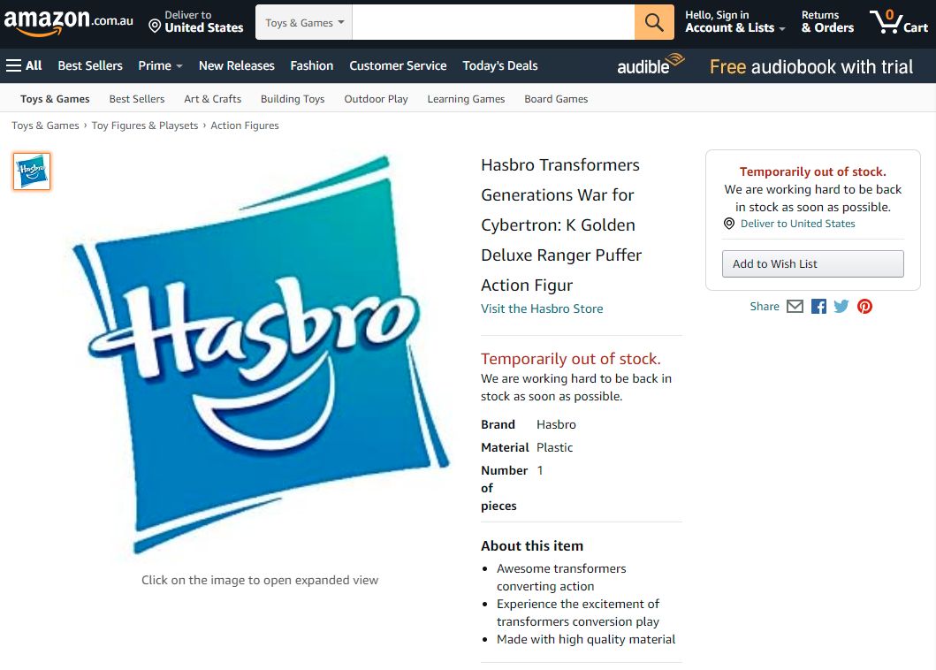Share product on Pinterest
This screenshot has width=936, height=670.
coord(864,307)
